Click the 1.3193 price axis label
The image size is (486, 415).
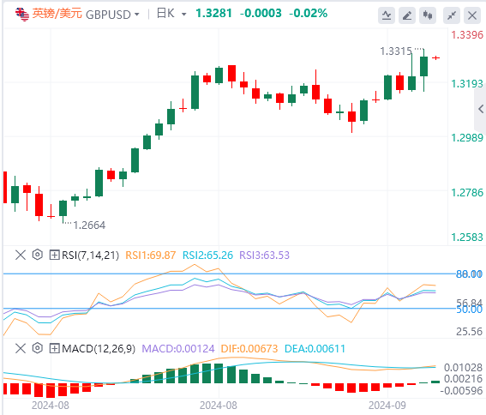467,84
